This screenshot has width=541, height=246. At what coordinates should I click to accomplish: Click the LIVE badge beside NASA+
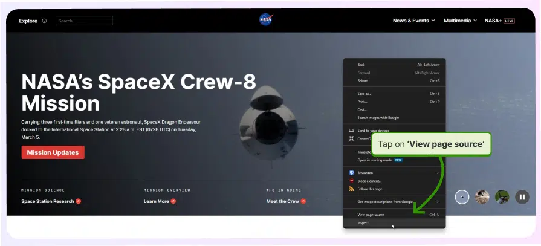pyautogui.click(x=509, y=21)
